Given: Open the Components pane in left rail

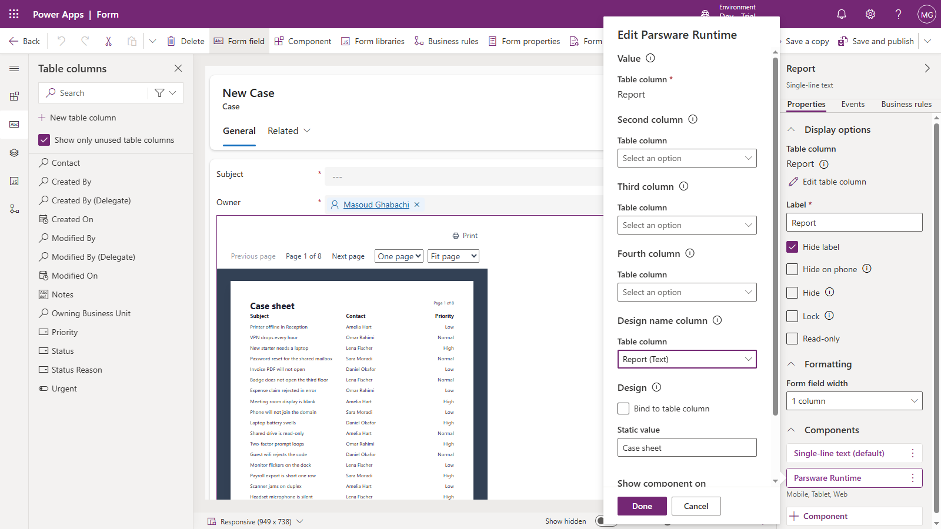Looking at the screenshot, I should 14,96.
